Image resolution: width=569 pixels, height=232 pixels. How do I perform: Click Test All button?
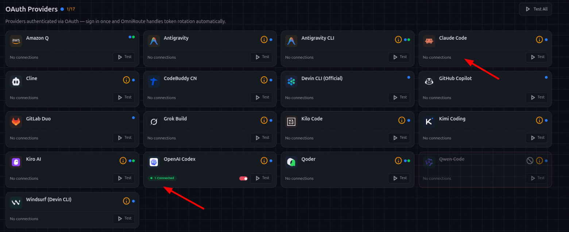coord(535,9)
